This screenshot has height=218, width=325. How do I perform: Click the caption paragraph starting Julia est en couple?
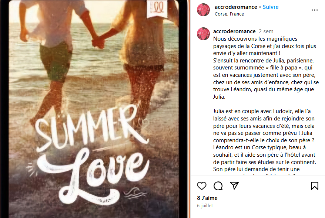coord(265,140)
